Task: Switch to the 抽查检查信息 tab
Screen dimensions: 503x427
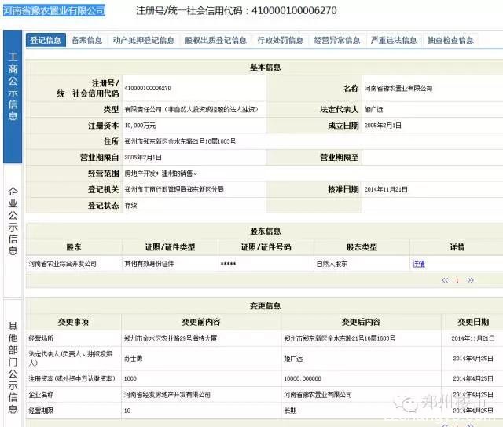Action: coord(450,40)
